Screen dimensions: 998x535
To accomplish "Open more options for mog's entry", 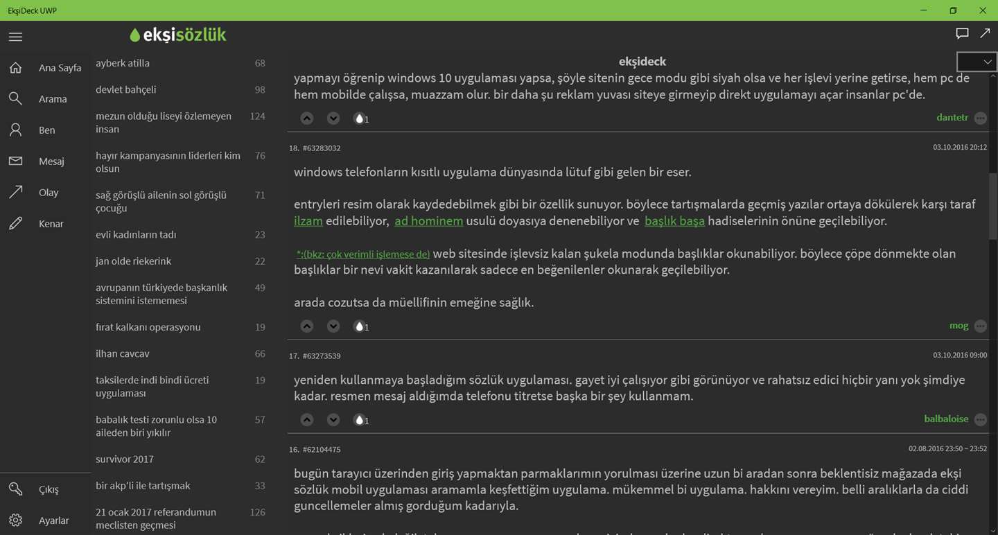I will [x=980, y=326].
